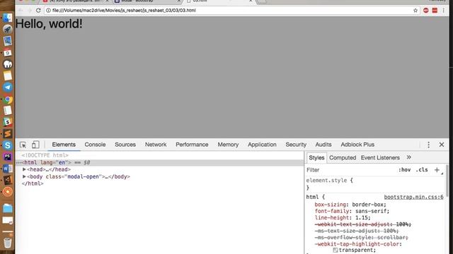This screenshot has height=254, width=453.
Task: Open Sublime Text from the dock
Action: tap(8, 133)
